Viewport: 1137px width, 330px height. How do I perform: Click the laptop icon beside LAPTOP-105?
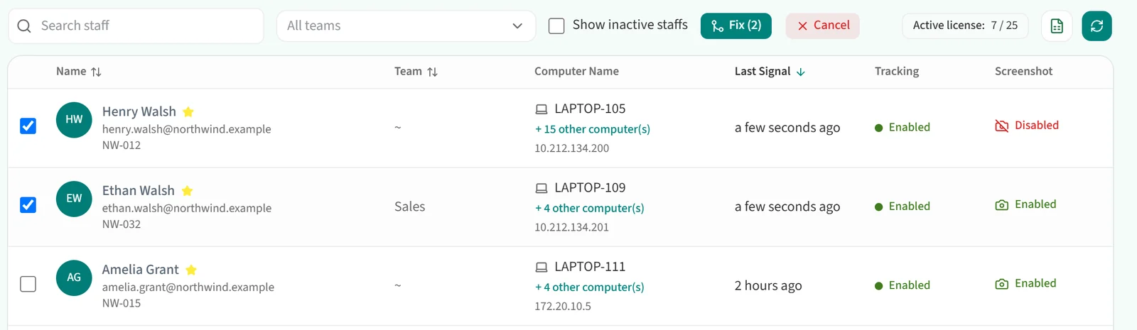point(541,109)
